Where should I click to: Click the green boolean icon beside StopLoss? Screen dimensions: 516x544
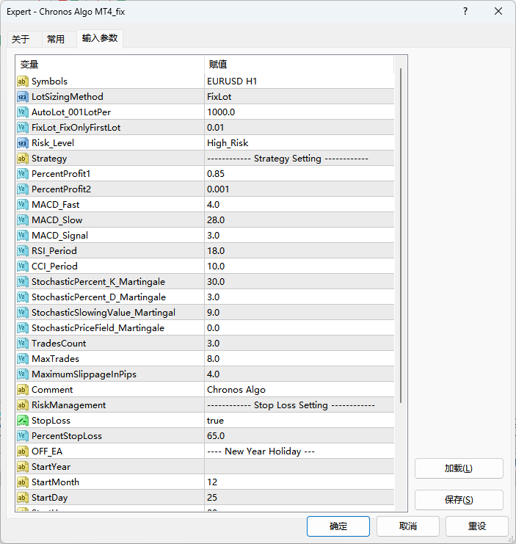[x=23, y=421]
